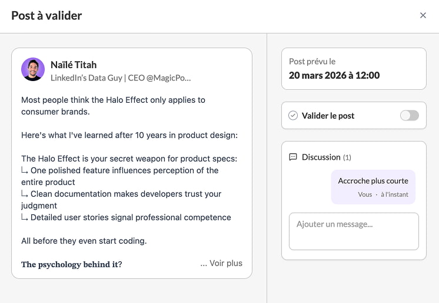Select the "Accroche plus courte" comment bubble
Viewport: 439px width, 303px height.
click(373, 181)
